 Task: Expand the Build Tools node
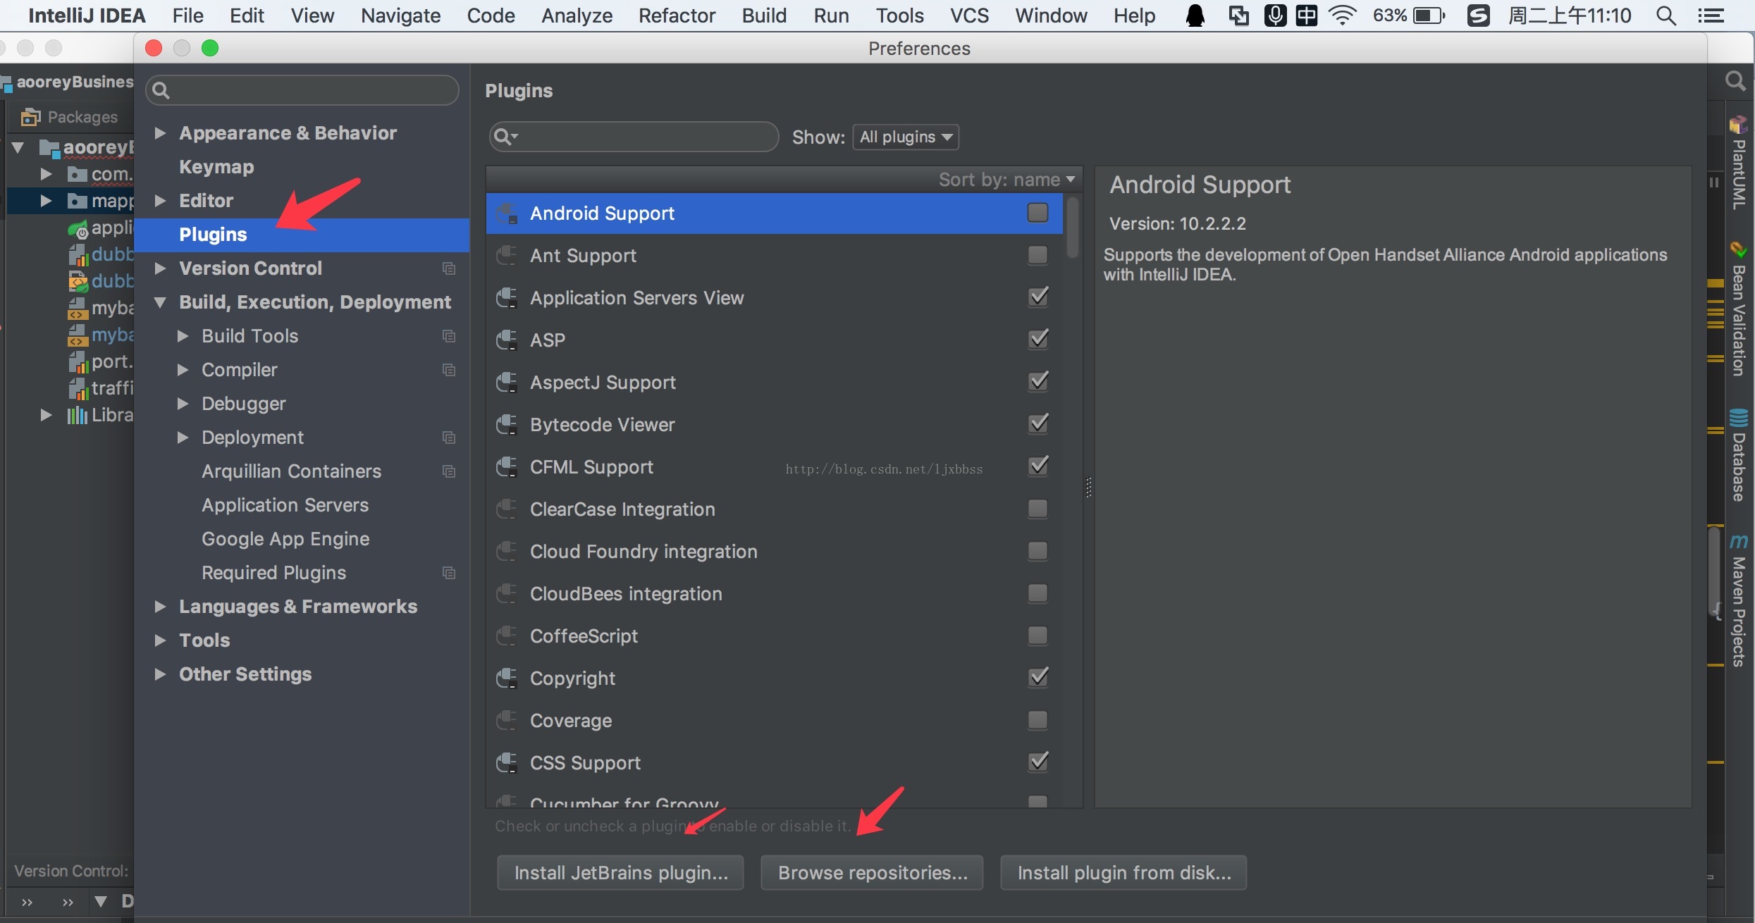point(183,336)
